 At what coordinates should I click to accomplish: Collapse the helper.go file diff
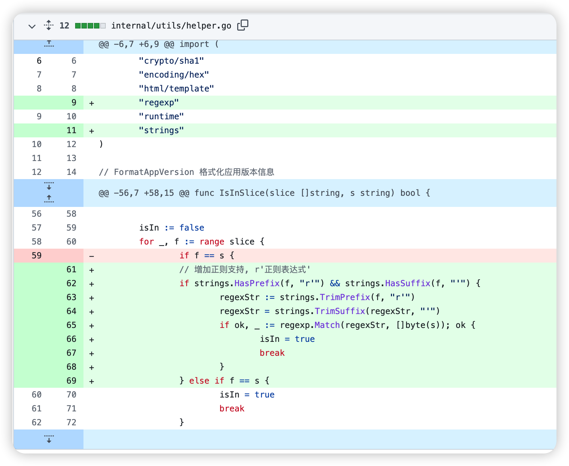coord(32,26)
